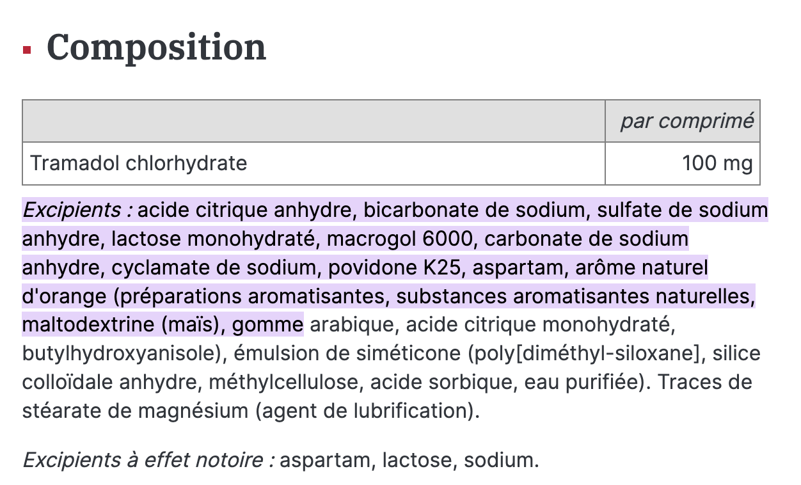Viewport: 801px width, 485px height.
Task: Click 'aspartam, lactose, sodium.' final line
Action: [x=409, y=460]
